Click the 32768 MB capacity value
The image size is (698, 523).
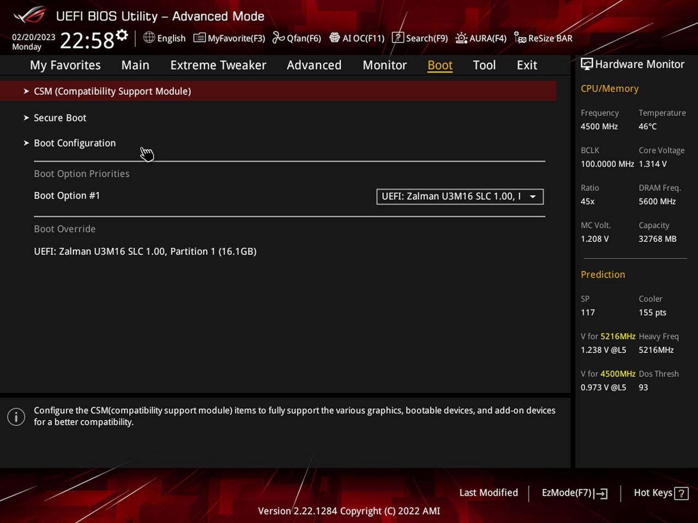pos(658,239)
